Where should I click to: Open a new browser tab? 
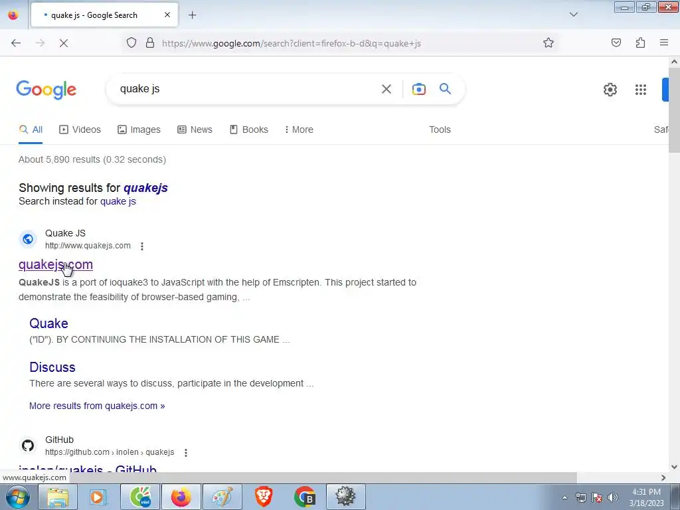click(x=192, y=15)
